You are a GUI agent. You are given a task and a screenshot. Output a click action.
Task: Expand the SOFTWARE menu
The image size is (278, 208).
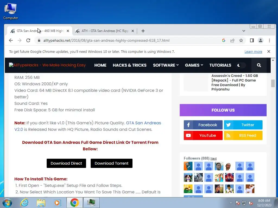click(166, 65)
